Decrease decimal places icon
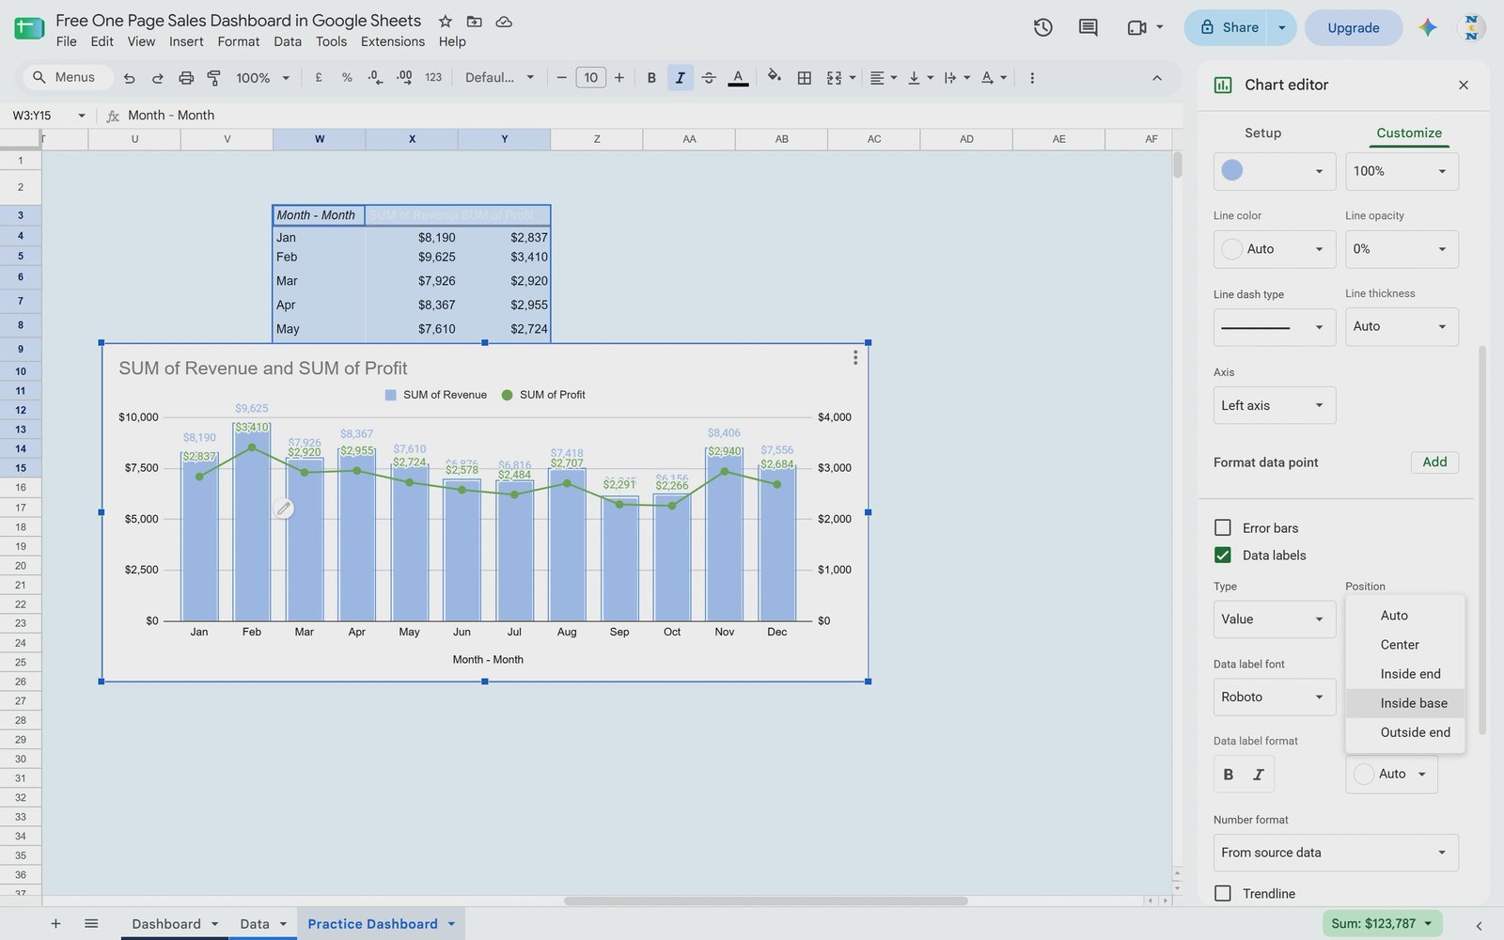 375,78
